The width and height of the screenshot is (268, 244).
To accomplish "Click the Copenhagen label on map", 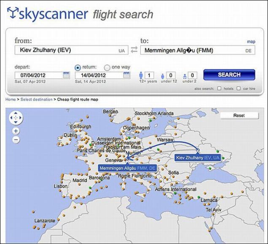I will (136, 128).
